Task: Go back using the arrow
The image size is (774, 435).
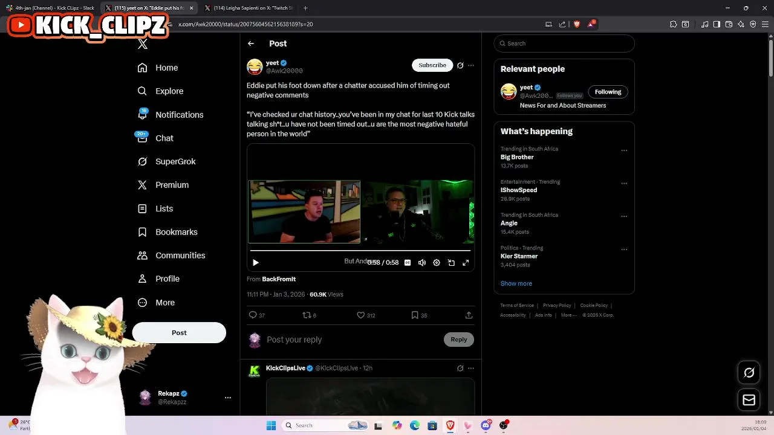Action: (251, 43)
